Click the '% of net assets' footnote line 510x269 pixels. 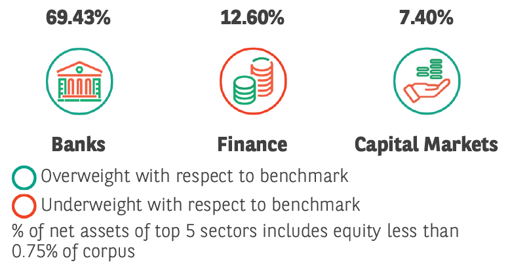235,231
